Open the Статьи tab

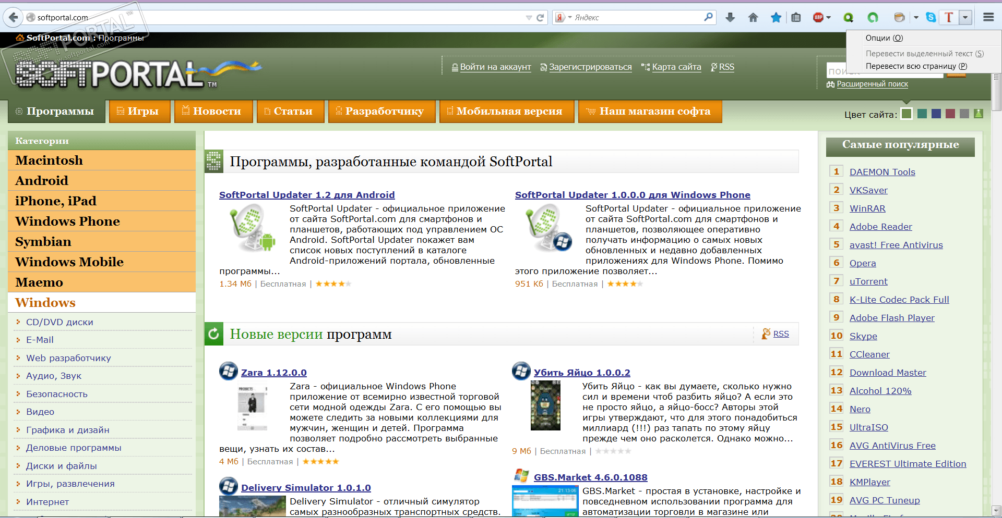[290, 111]
